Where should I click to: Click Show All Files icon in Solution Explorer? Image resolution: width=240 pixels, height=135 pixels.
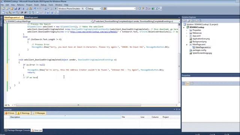pos(188,21)
